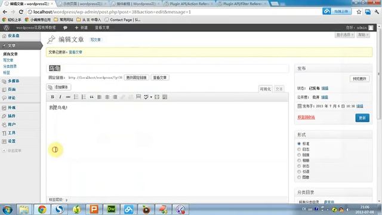382x215 pixels.
Task: Select the 图像 post format radio
Action: tap(299, 177)
